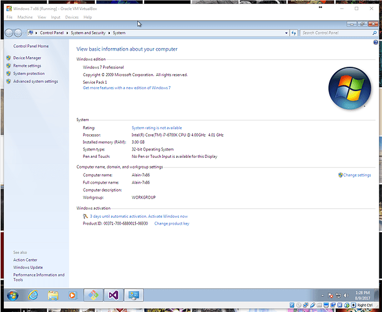Click the volume speaker tray icon
The width and height of the screenshot is (382, 312).
(x=346, y=296)
